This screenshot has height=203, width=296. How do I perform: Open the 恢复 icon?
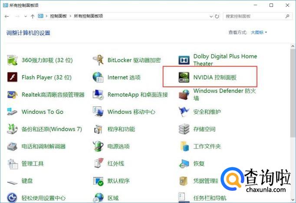pos(184,164)
